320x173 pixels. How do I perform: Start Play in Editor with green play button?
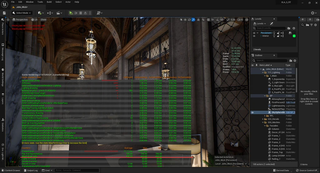point(71,13)
